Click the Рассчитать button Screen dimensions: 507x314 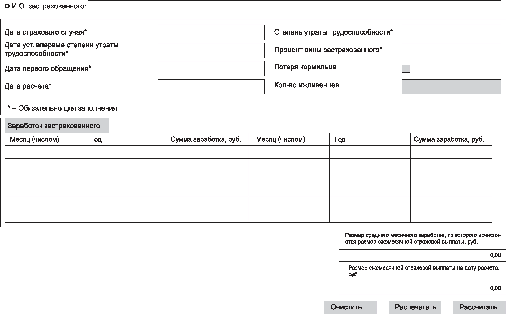click(x=479, y=307)
